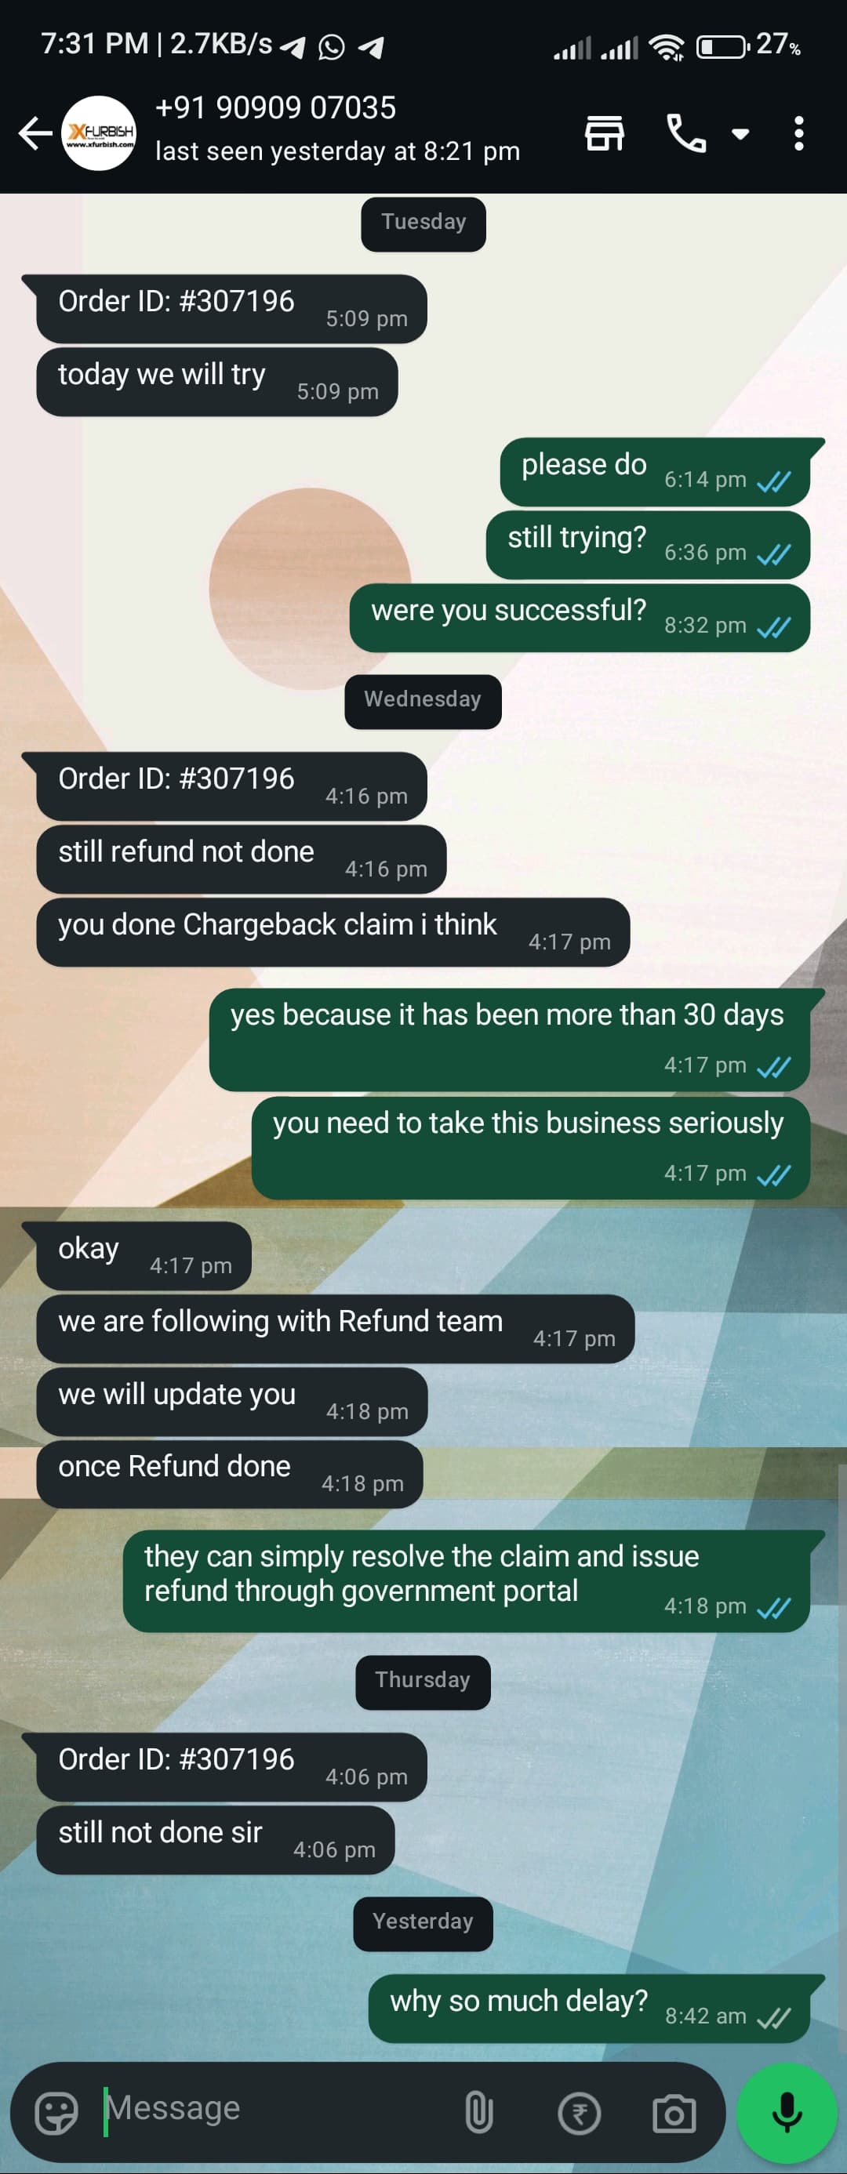
Task: Tap the green microphone voice message button
Action: pos(787,2113)
